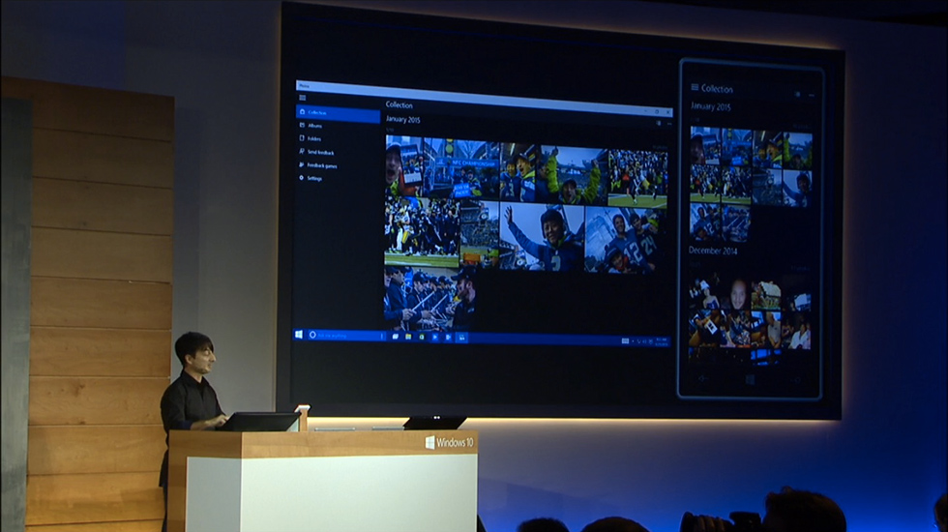
Task: Open the phone's hamburger menu beside Collection
Action: (695, 89)
